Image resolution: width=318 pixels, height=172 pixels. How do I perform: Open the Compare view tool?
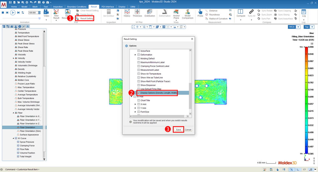pos(241,13)
